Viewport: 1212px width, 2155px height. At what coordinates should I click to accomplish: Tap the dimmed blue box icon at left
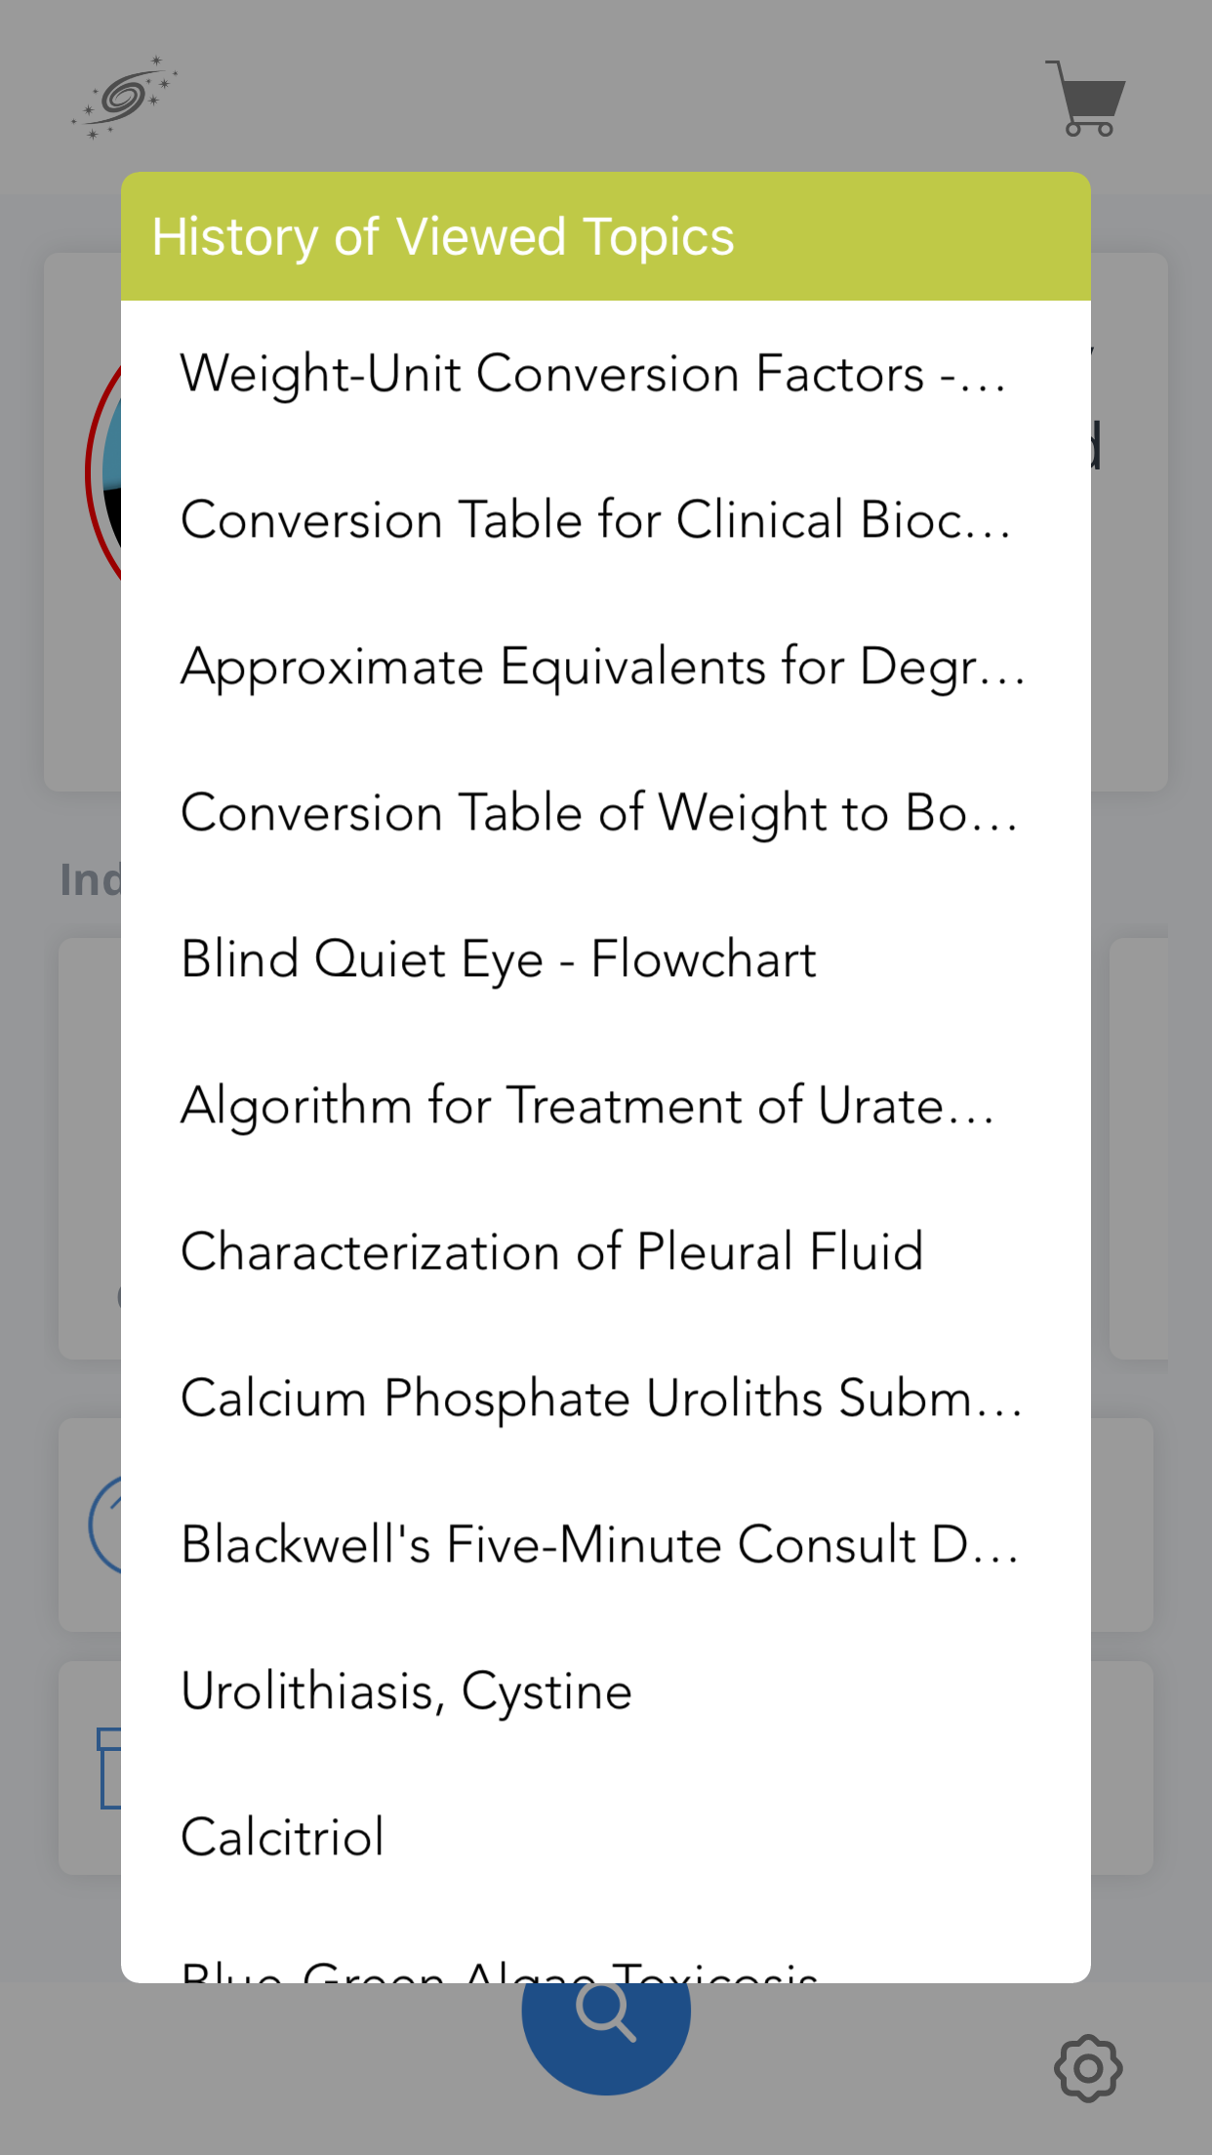point(108,1769)
